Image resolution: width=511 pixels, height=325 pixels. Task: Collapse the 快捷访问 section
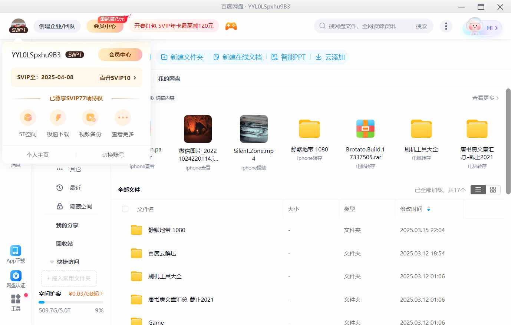pyautogui.click(x=52, y=262)
